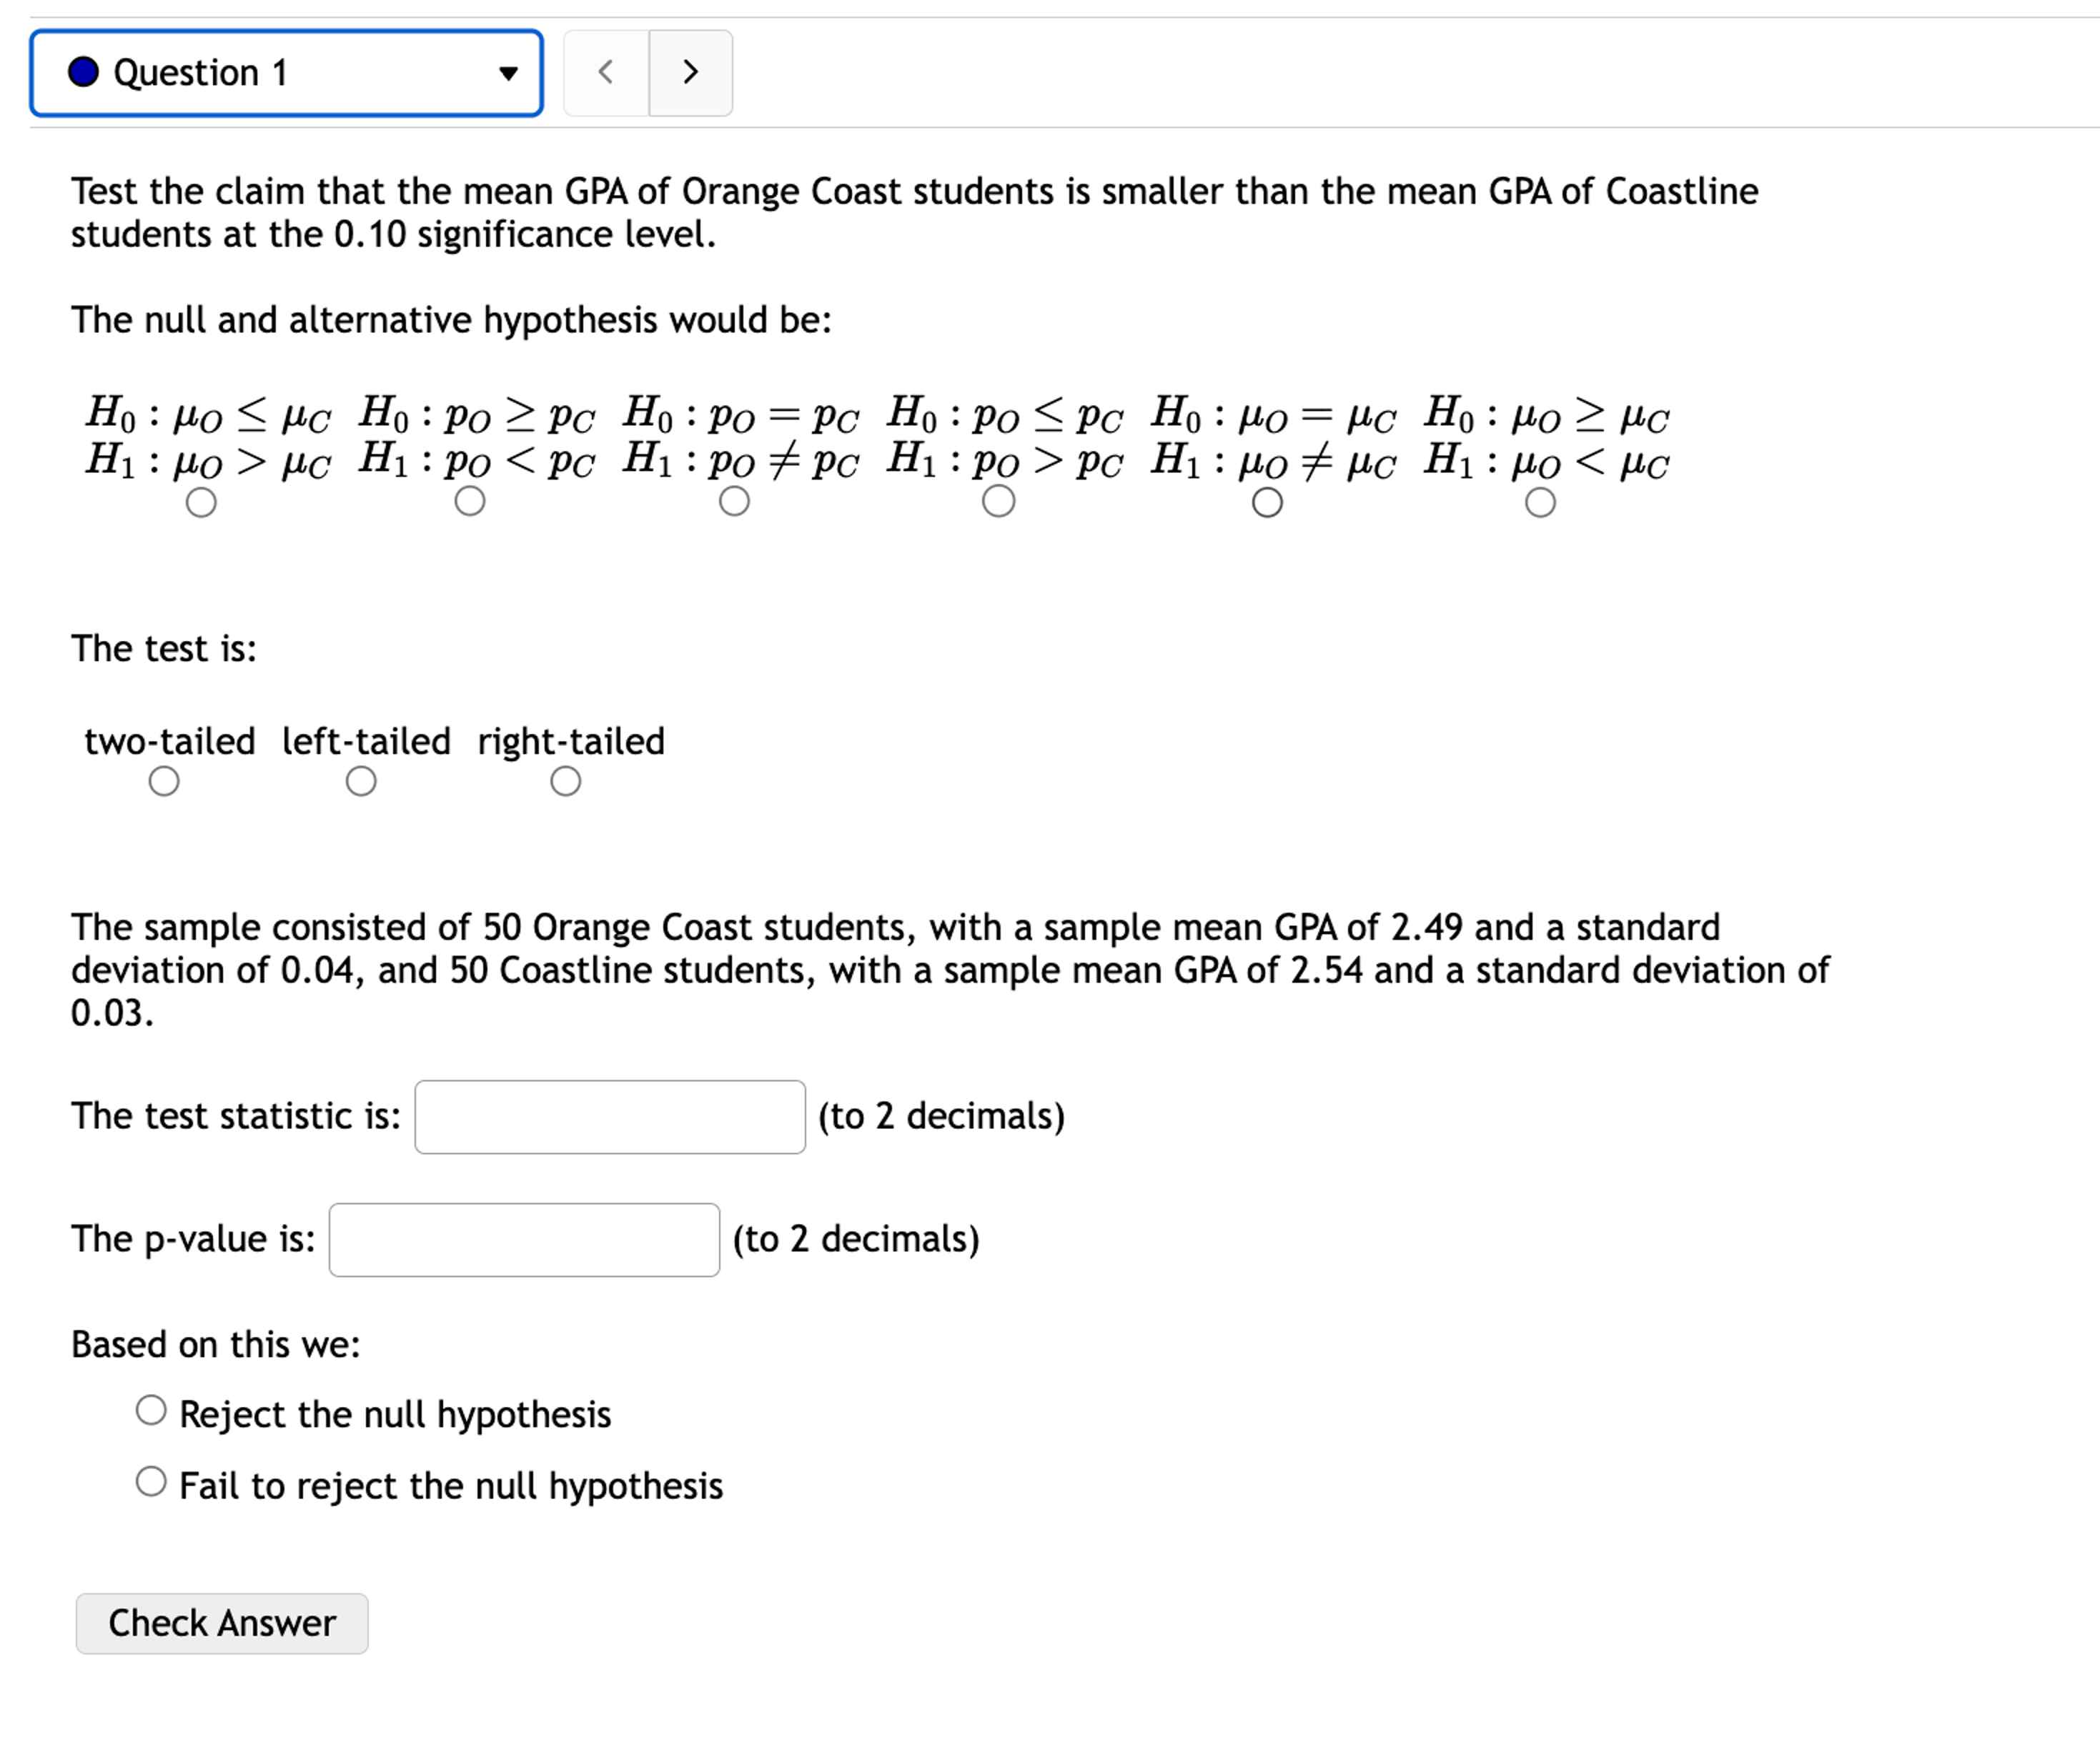The image size is (2100, 1755).
Task: Select Reject the null hypothesis
Action: [x=151, y=1409]
